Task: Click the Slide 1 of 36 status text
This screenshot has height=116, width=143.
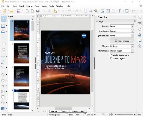Action: (7, 115)
